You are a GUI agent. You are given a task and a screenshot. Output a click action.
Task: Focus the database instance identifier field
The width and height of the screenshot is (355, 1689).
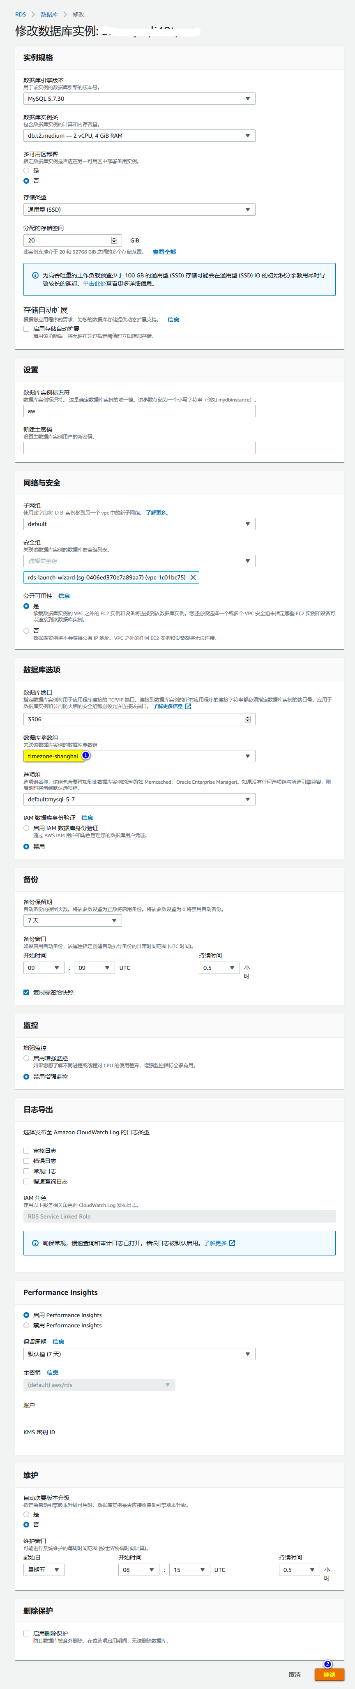click(x=140, y=411)
